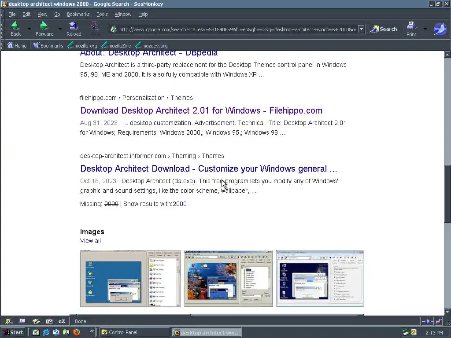Screen dimensions: 451x338
Task: Open 'About: Desktop Architect - DBpedia' result
Action: coord(149,53)
